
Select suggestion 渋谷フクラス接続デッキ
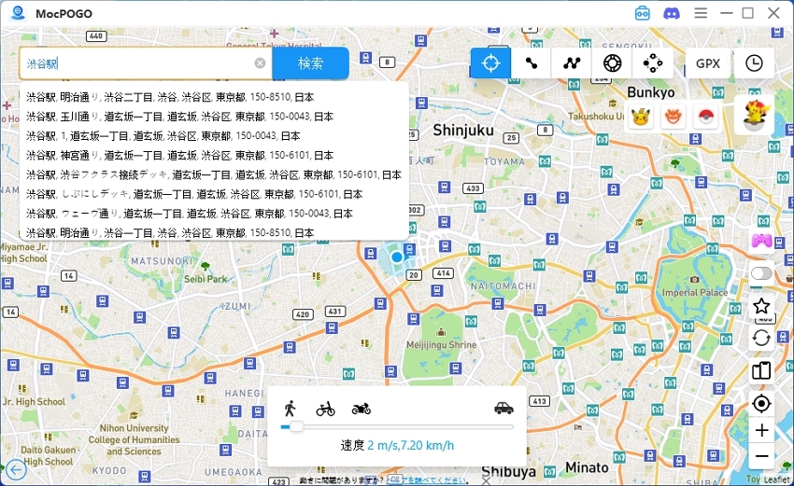click(214, 175)
